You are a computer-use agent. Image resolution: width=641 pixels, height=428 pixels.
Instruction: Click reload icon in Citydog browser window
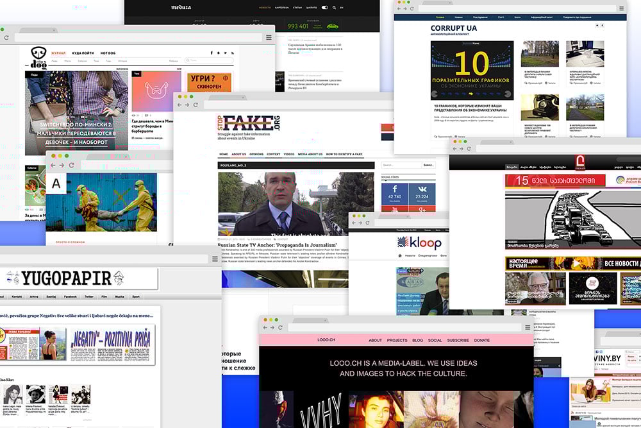tap(6, 38)
